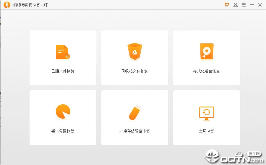Open the hamburger menu in title bar
The image size is (266, 165).
pos(244,5)
